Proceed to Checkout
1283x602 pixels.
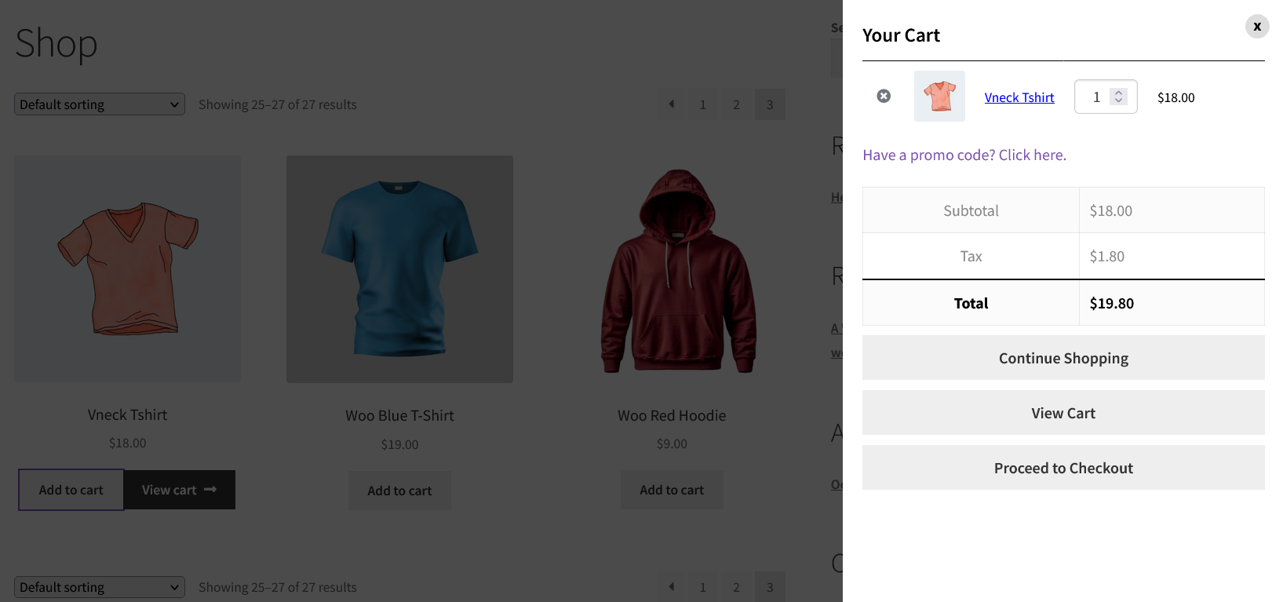(1063, 467)
